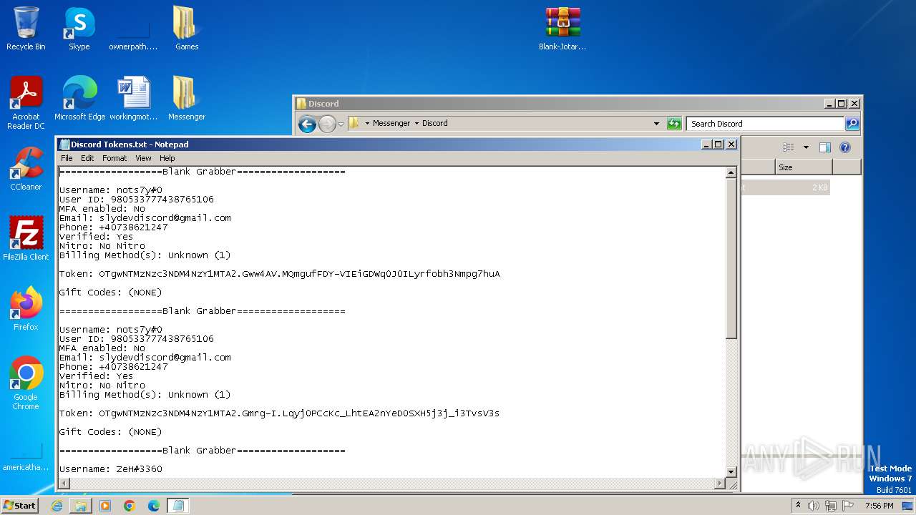This screenshot has width=916, height=515.
Task: Open Notepad Edit menu
Action: coord(87,158)
